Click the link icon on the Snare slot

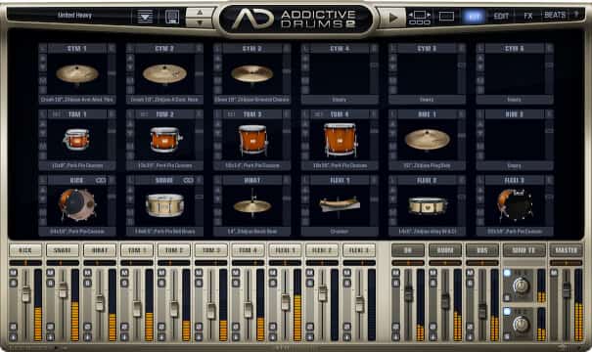pyautogui.click(x=188, y=181)
